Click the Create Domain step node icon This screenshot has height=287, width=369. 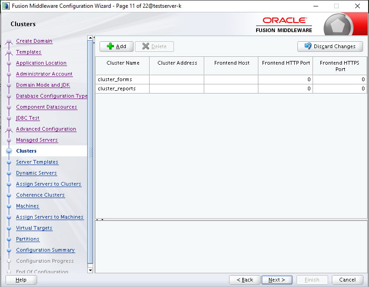click(9, 42)
